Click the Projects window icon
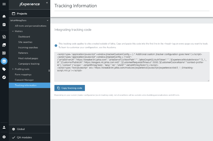The width and height of the screenshot is (213, 141). [x=13, y=14]
